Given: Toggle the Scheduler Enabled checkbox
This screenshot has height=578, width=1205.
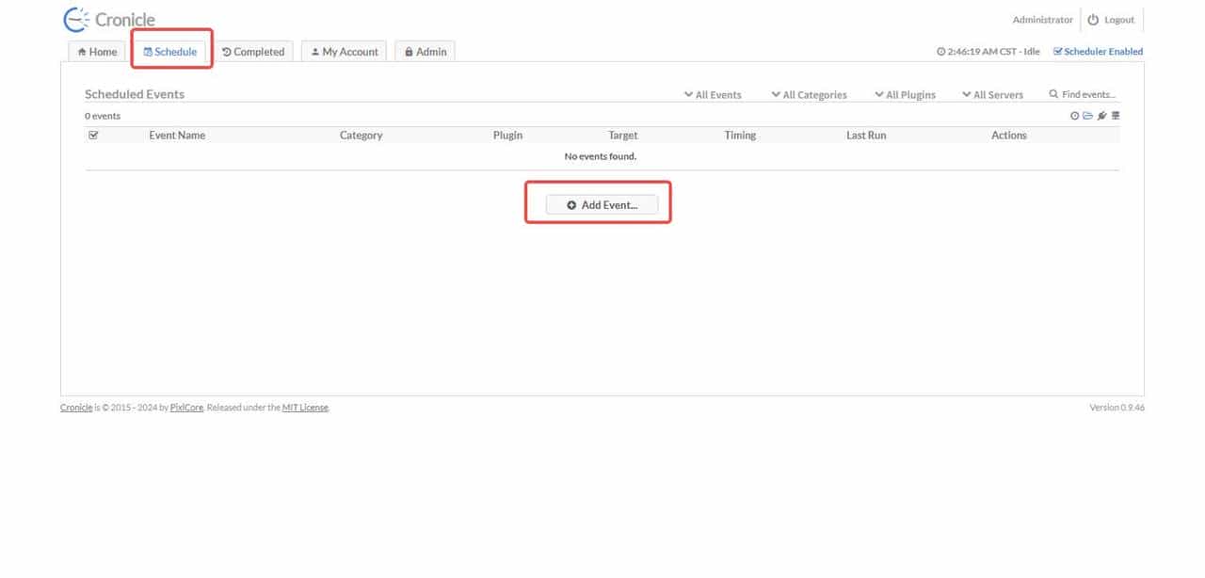Looking at the screenshot, I should pos(1057,52).
